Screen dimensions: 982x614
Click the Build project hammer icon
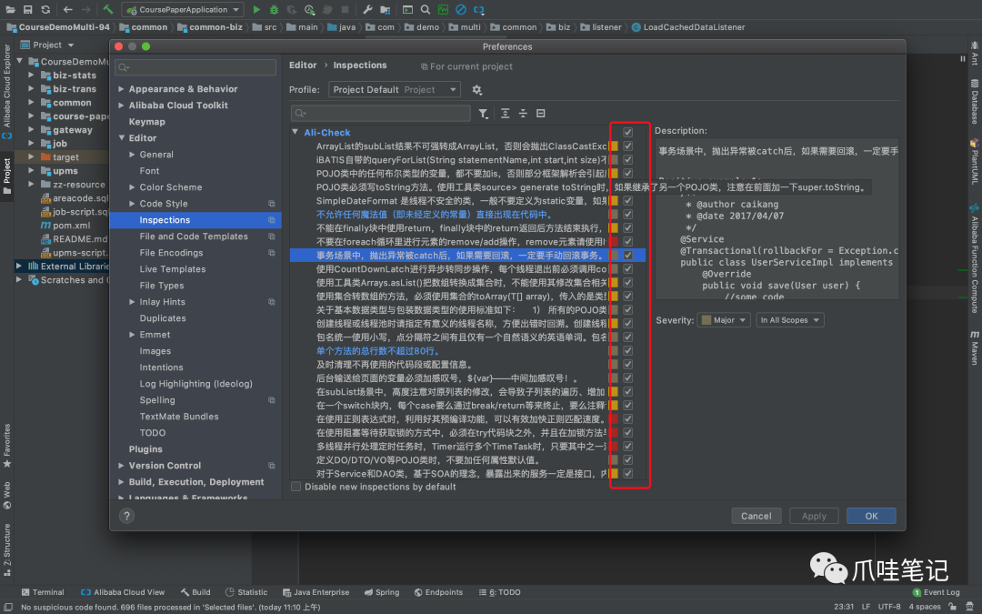click(107, 9)
